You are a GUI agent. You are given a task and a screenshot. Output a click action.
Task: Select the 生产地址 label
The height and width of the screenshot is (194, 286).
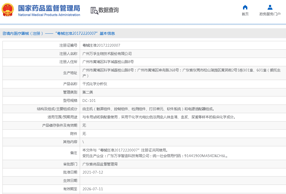pos(70,73)
